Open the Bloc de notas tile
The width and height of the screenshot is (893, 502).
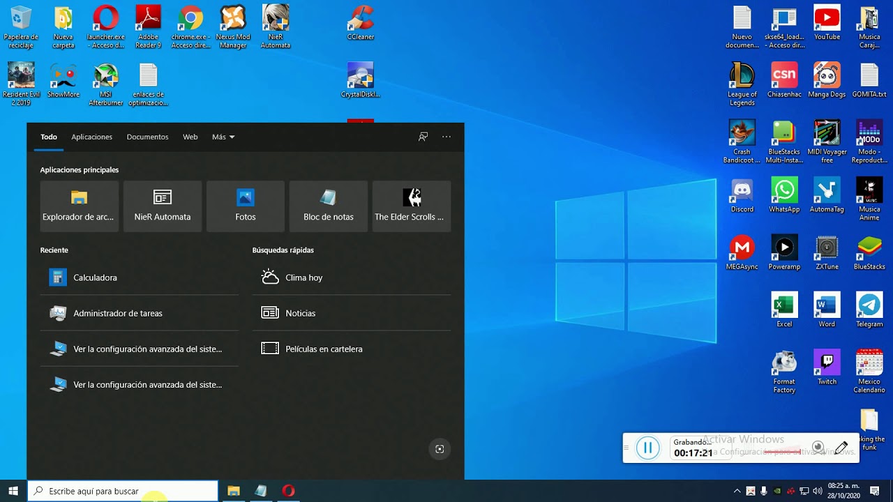329,206
